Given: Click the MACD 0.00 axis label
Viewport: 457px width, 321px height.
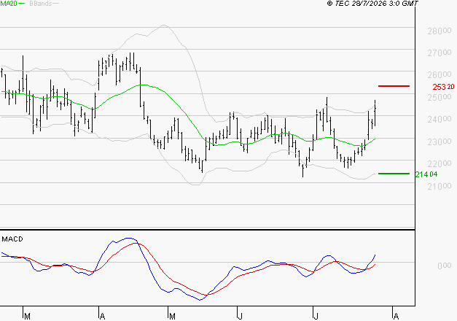Looking at the screenshot, I should tap(445, 266).
